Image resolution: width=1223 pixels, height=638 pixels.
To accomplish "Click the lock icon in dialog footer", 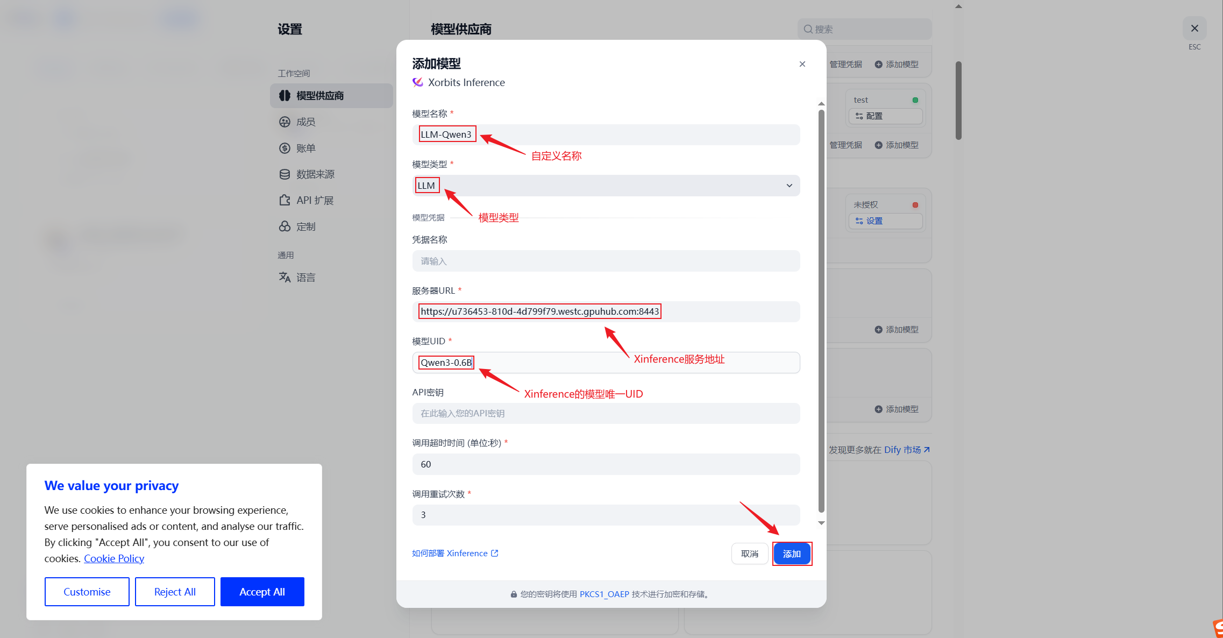I will (514, 594).
